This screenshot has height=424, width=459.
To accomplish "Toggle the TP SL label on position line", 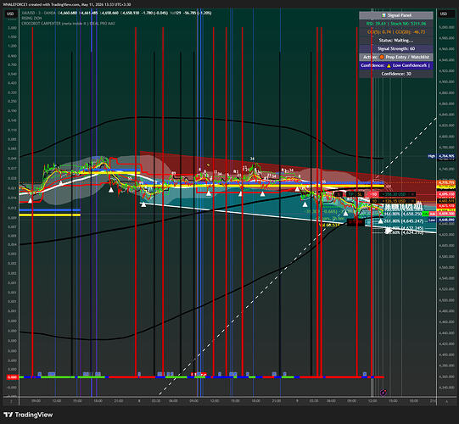I will (x=355, y=194).
